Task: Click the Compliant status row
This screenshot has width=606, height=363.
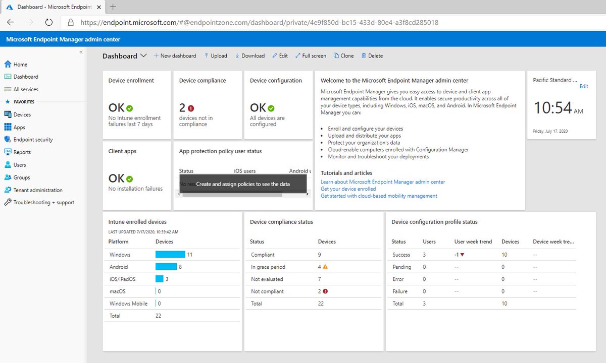Action: pyautogui.click(x=313, y=255)
